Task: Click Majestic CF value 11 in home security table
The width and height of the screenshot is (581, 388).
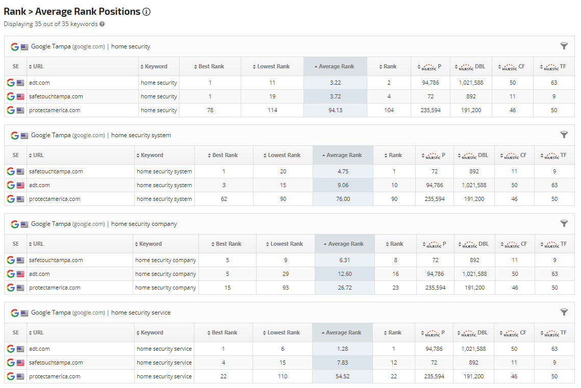Action: pos(512,96)
